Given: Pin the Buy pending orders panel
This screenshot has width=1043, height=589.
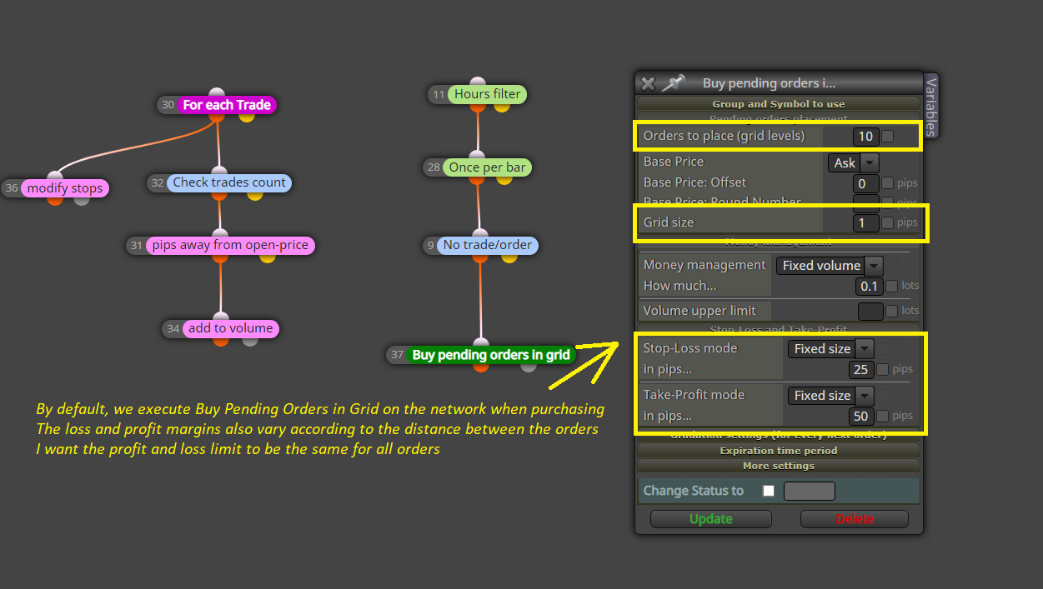Looking at the screenshot, I should click(x=673, y=83).
